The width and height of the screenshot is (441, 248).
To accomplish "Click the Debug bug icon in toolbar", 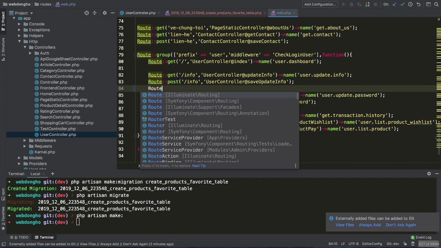I will [x=351, y=4].
